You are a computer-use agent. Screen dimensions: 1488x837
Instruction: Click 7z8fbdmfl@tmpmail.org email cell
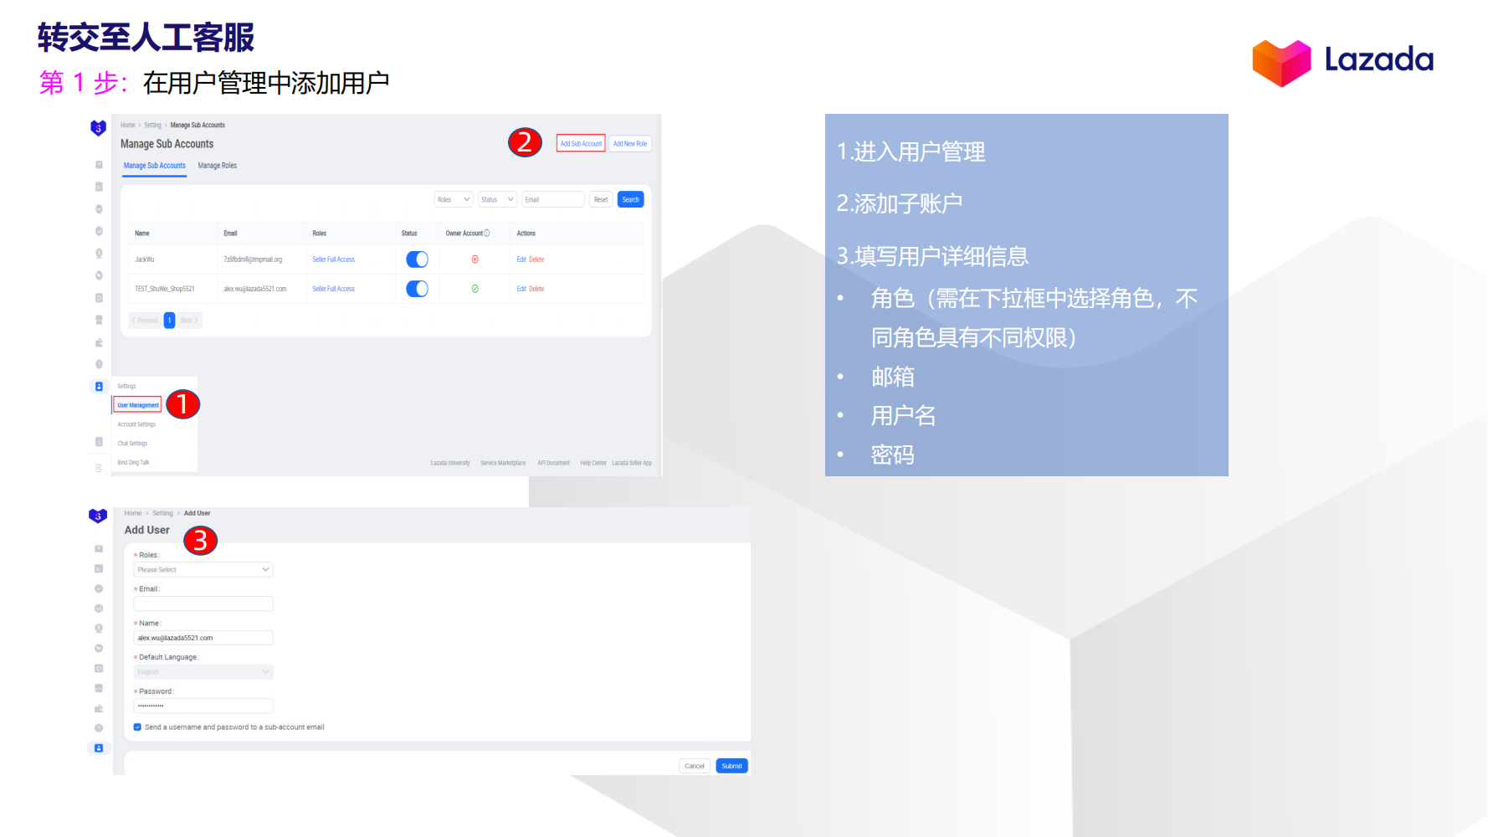pos(253,259)
